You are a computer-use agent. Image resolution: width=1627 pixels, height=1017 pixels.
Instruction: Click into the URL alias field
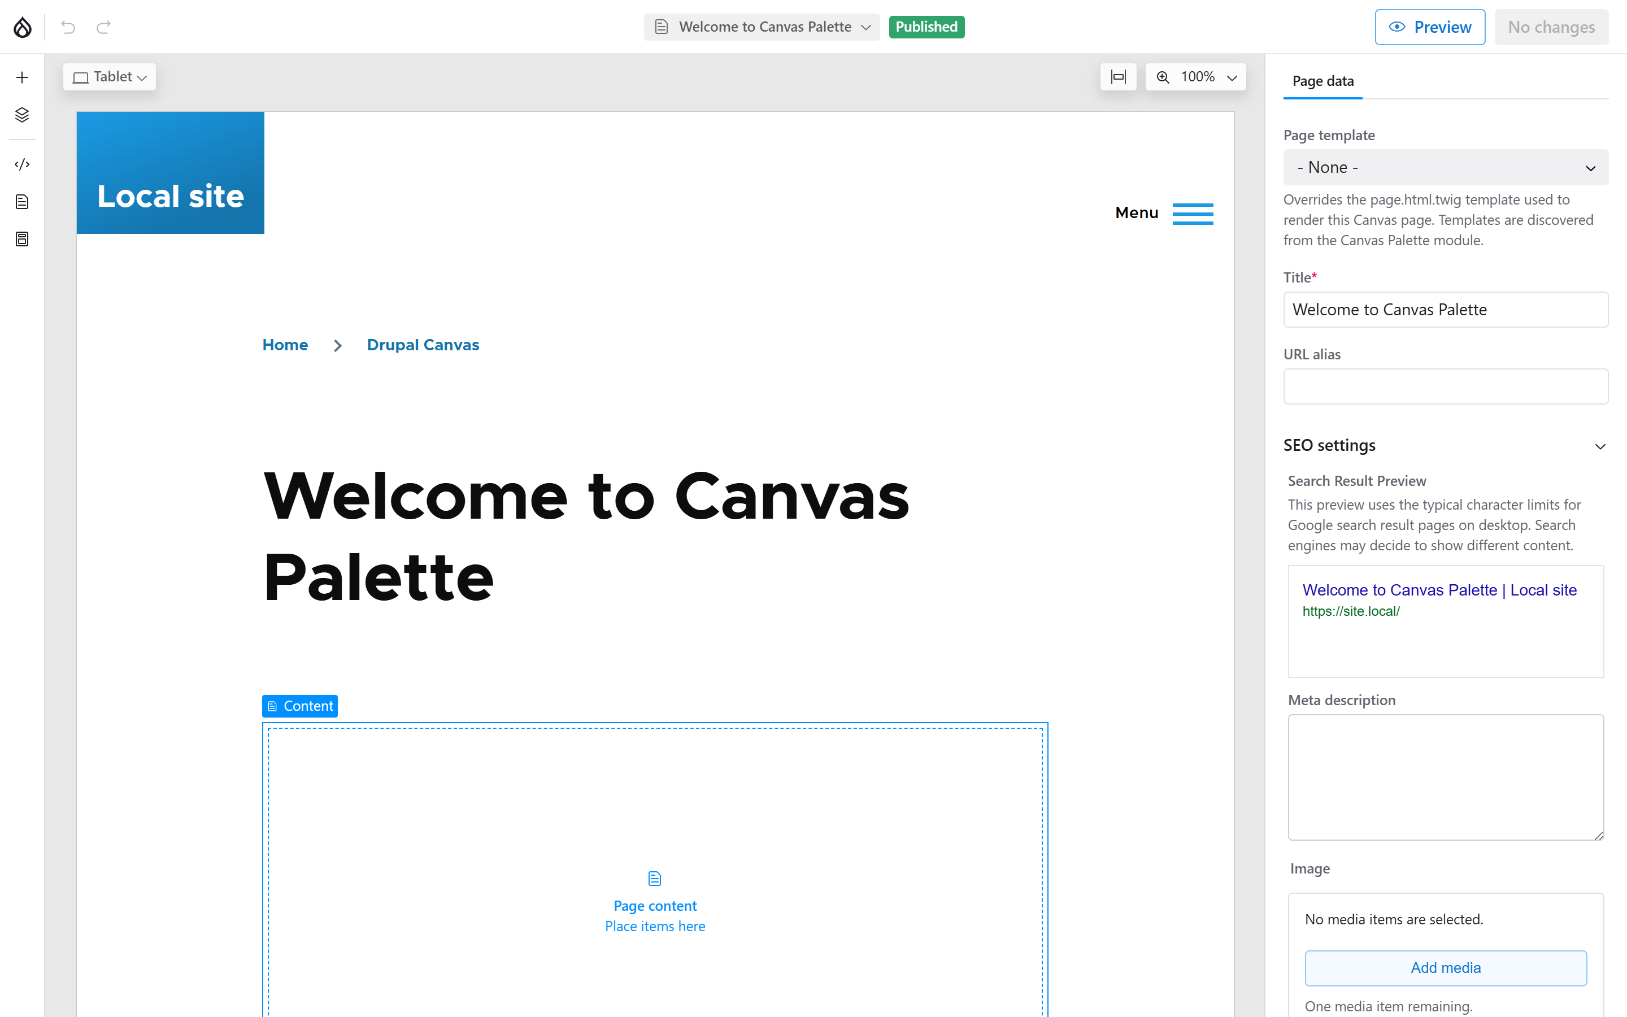1446,387
